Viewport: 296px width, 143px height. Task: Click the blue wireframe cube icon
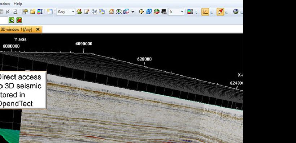pos(149,12)
